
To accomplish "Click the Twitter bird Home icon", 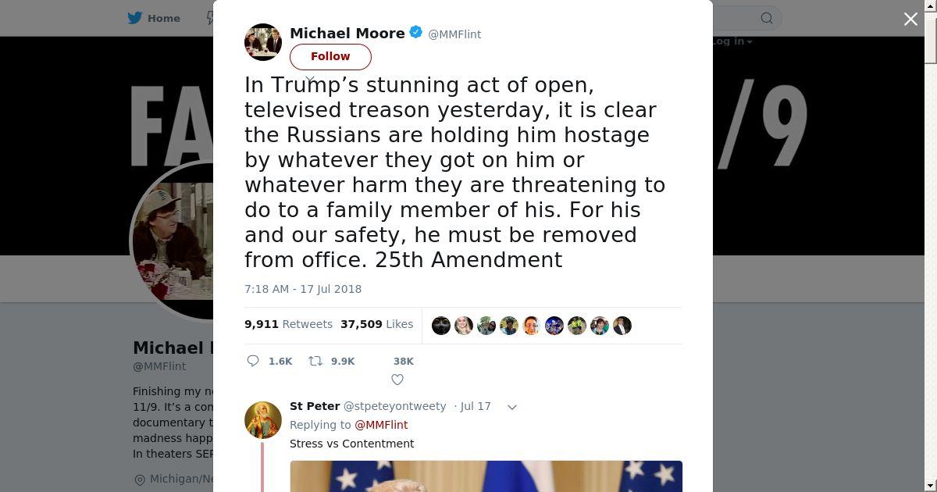I will coord(135,18).
